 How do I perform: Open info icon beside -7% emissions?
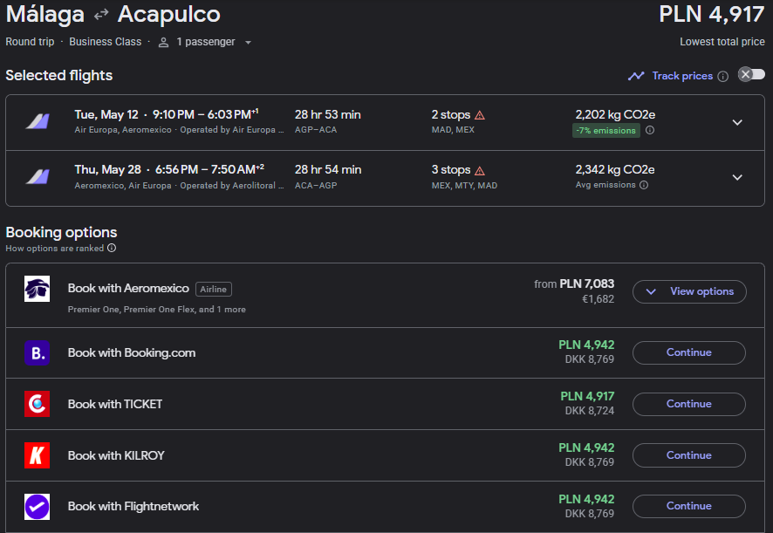(650, 130)
